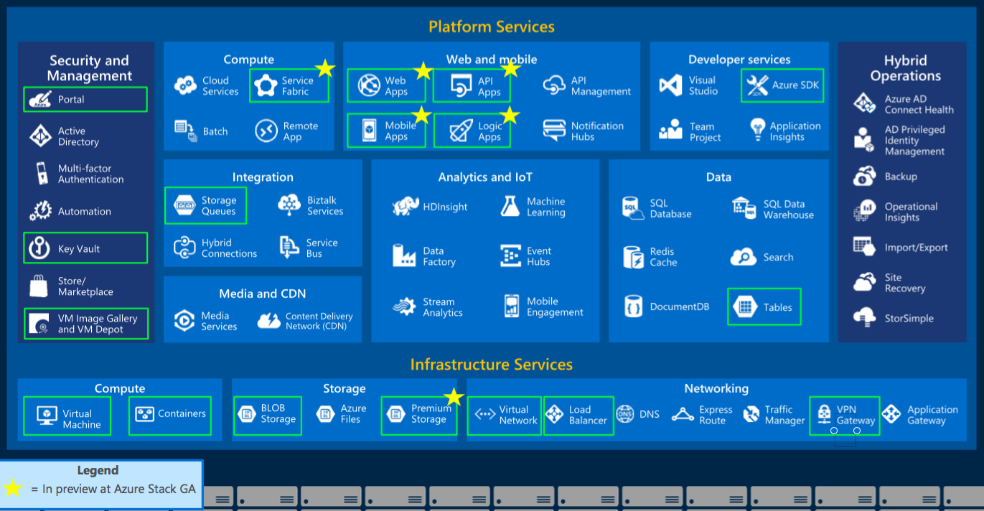Click the Multi-factor Authentication phone icon
984x511 pixels.
point(42,174)
